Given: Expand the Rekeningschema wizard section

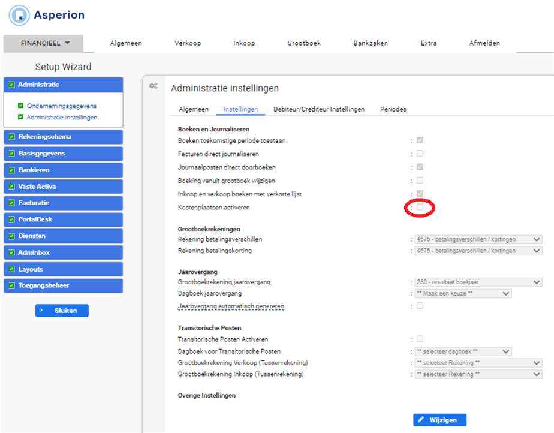Looking at the screenshot, I should [63, 137].
